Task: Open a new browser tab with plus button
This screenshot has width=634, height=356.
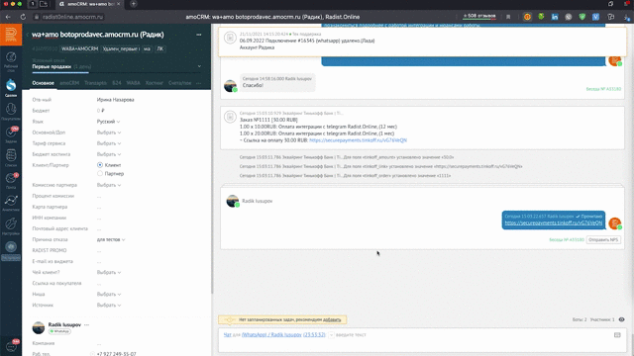Action: coord(133,4)
